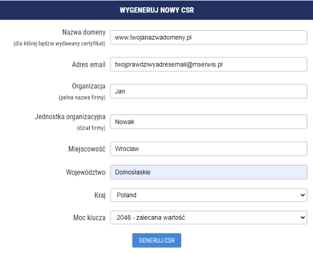Click the Miejscowość label
This screenshot has height=253, width=313.
click(x=87, y=149)
